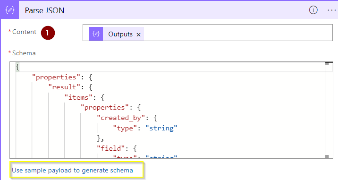338x180 pixels.
Task: Open the ellipsis menu of Parse JSON
Action: tap(331, 10)
